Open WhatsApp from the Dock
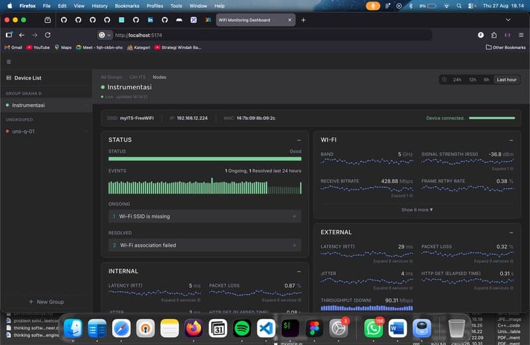The width and height of the screenshot is (530, 345). coord(373,328)
